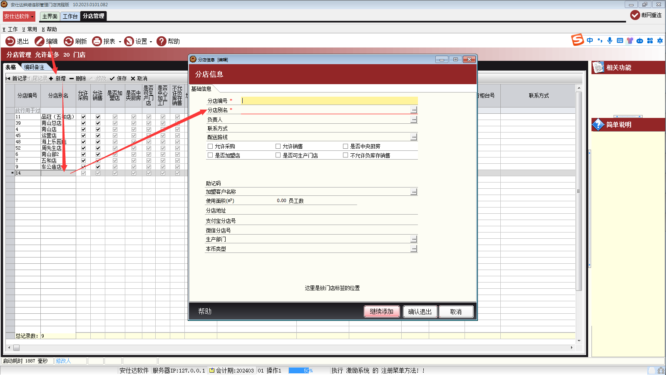Click the IME punctuation mode icon

coord(600,40)
